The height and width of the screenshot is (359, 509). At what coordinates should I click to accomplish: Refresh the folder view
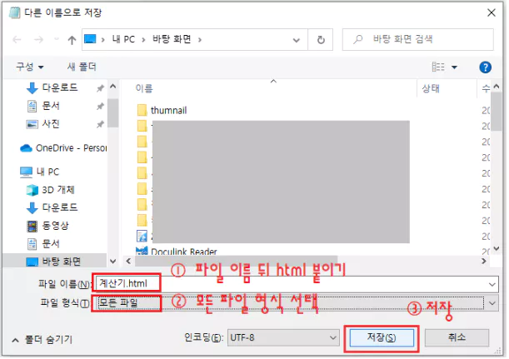[x=321, y=40]
